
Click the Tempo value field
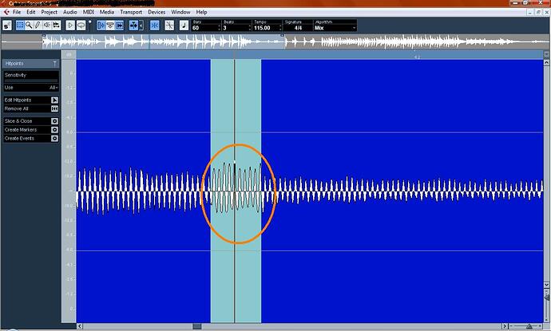click(x=267, y=28)
